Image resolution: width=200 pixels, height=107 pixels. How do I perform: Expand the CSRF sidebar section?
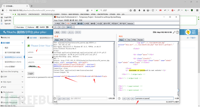click(x=12, y=77)
